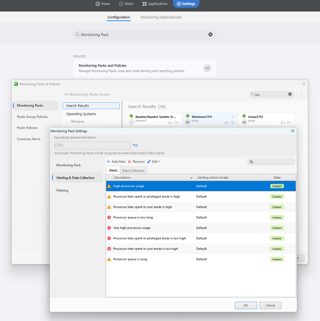Click the Settings gear icon
Image resolution: width=320 pixels, height=321 pixels.
tap(178, 4)
